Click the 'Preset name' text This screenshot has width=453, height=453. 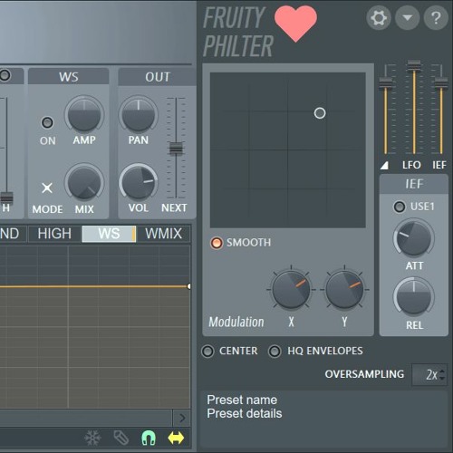242,400
